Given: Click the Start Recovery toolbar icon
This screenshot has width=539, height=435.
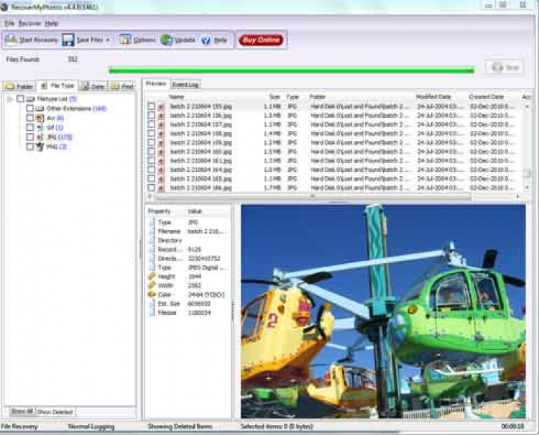Looking at the screenshot, I should click(11, 40).
